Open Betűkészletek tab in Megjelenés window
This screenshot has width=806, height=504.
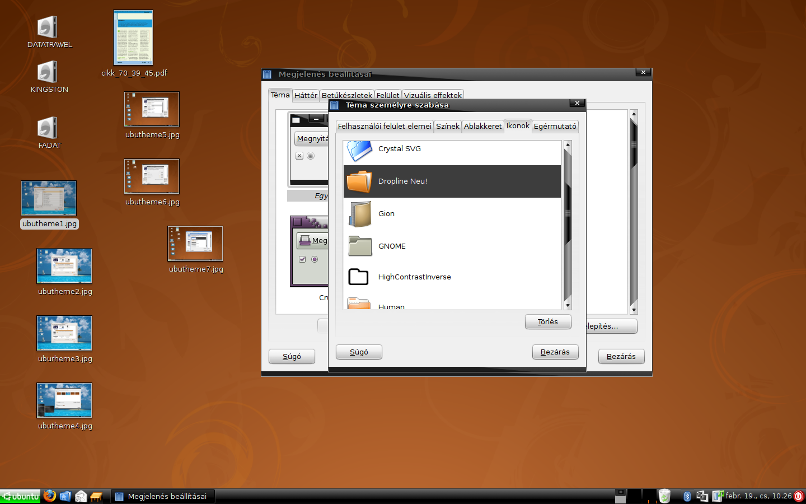[346, 95]
